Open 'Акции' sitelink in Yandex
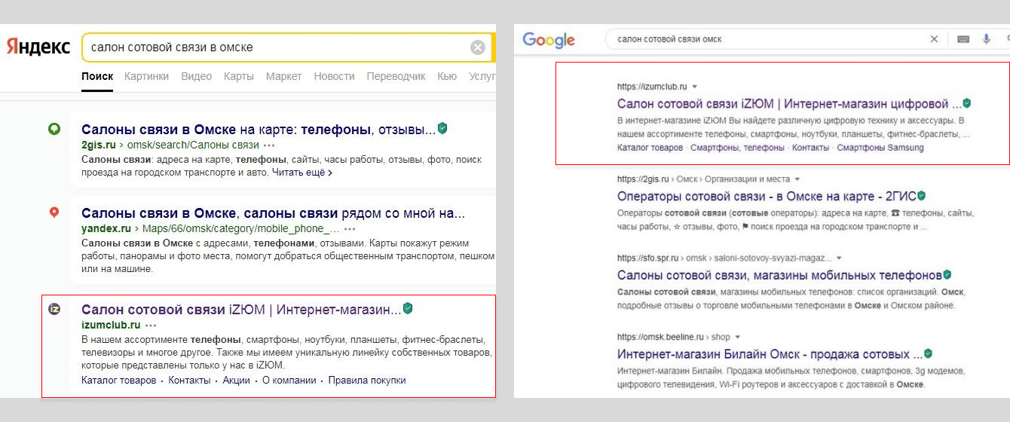The width and height of the screenshot is (1010, 422). click(236, 381)
